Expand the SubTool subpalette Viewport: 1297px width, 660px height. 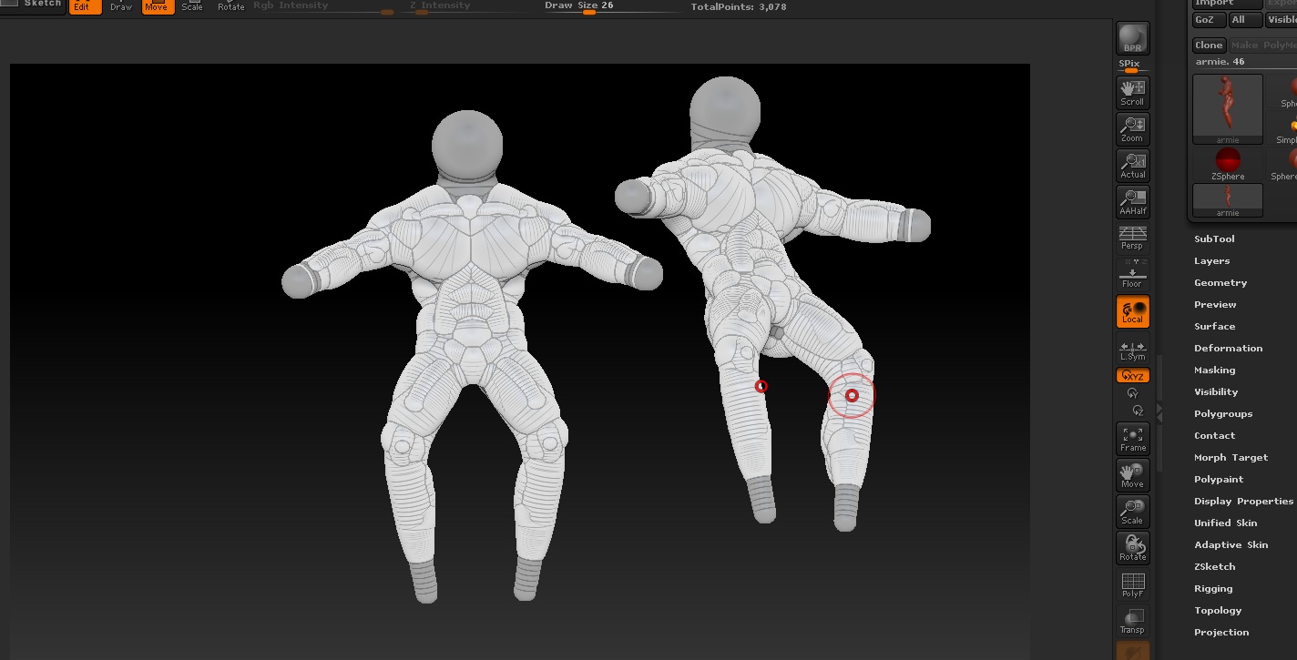[1214, 239]
